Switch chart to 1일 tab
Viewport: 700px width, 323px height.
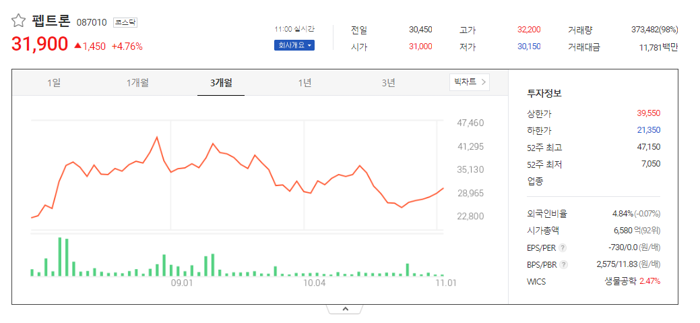[x=54, y=83]
